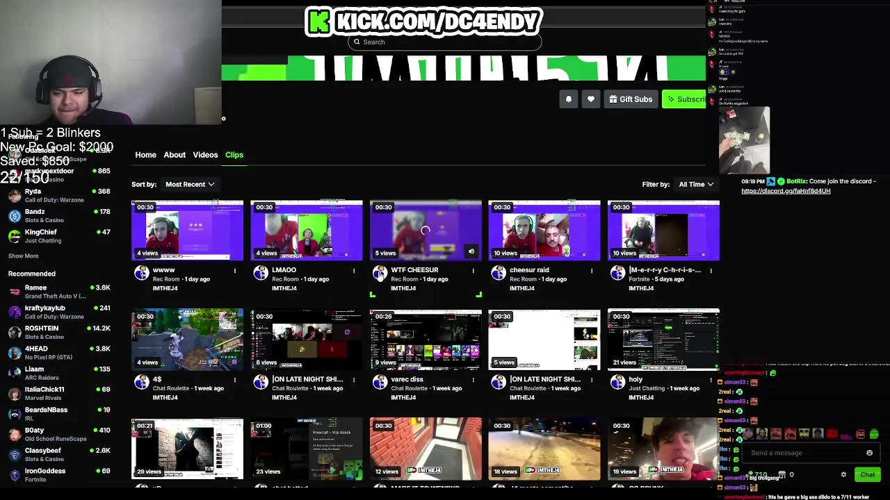Open BeardsNBass channel in Recommended
Screen dimensions: 890x500
[x=59, y=414]
